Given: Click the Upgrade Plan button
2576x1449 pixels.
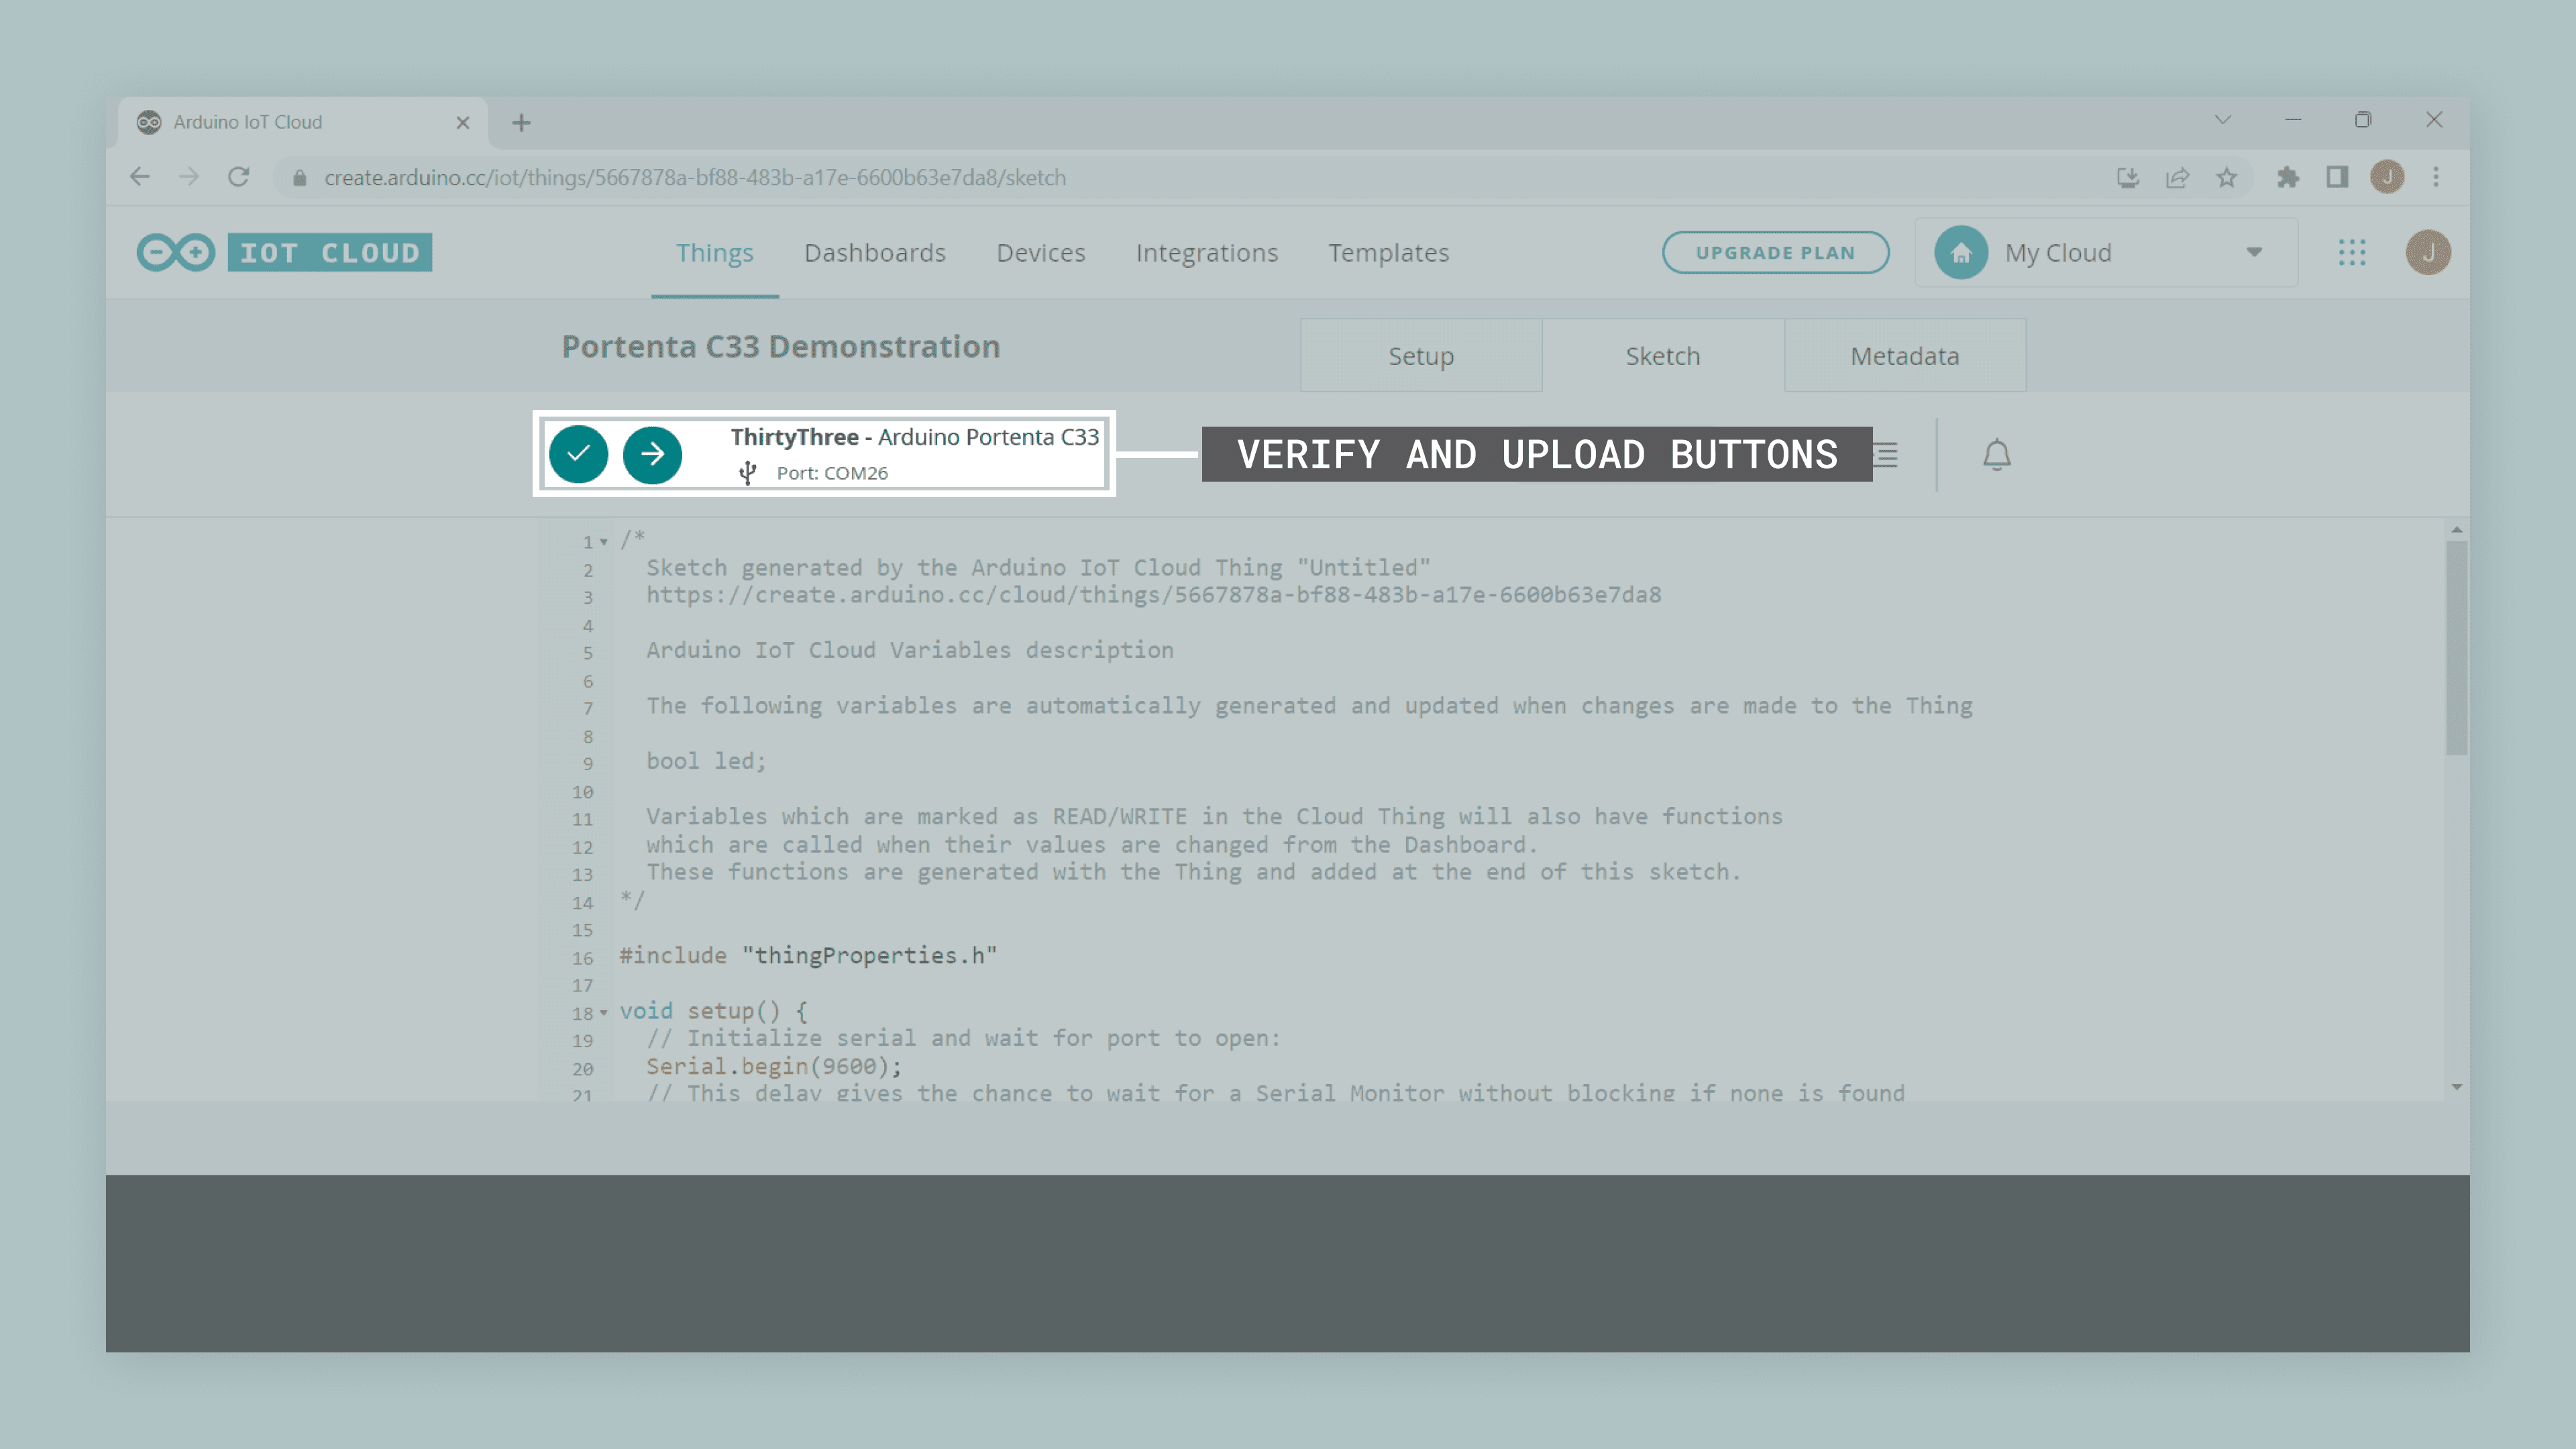Looking at the screenshot, I should [x=1775, y=252].
